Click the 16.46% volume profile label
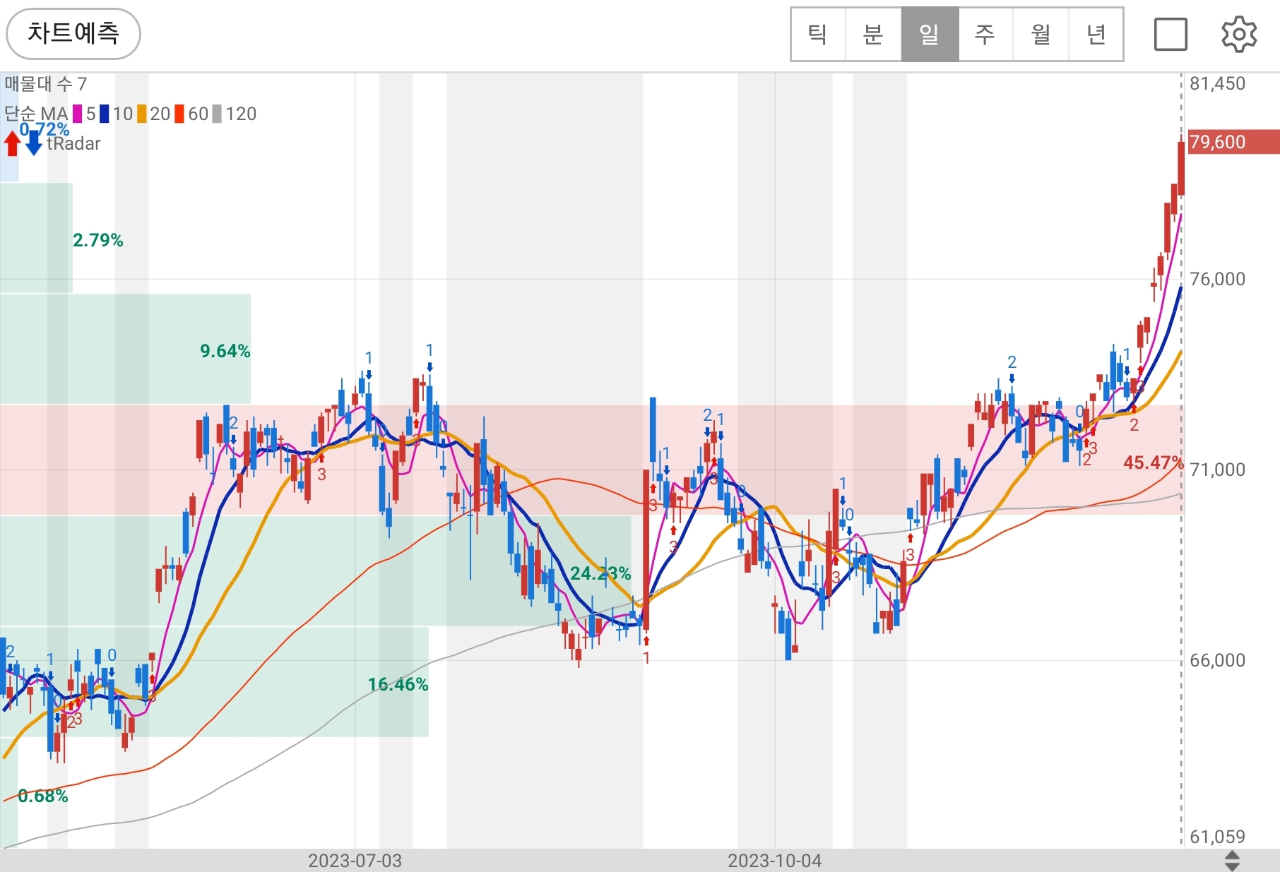The image size is (1280, 872). 398,684
